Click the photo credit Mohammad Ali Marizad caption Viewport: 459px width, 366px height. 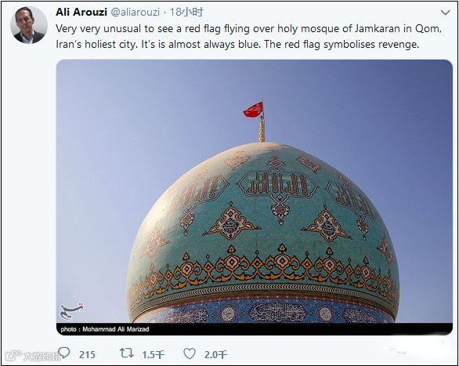click(x=105, y=329)
